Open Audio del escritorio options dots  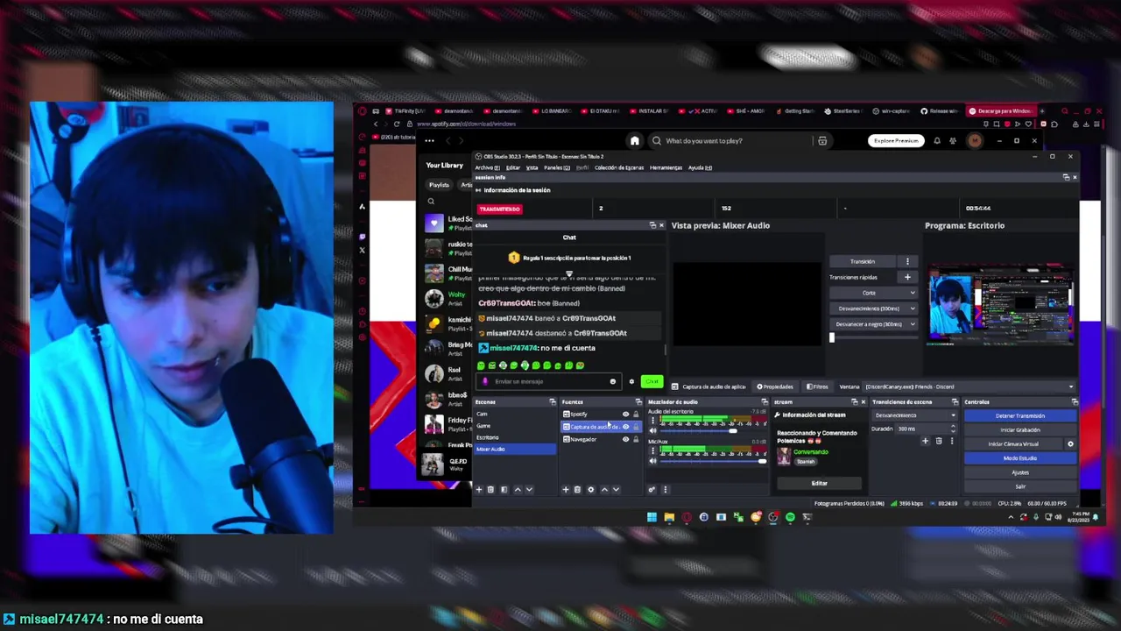(x=652, y=422)
